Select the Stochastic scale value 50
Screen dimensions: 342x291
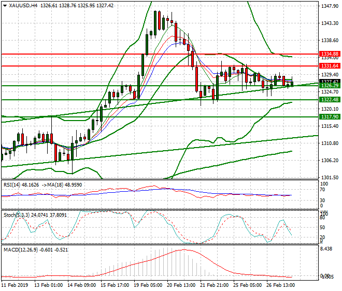point(323,228)
